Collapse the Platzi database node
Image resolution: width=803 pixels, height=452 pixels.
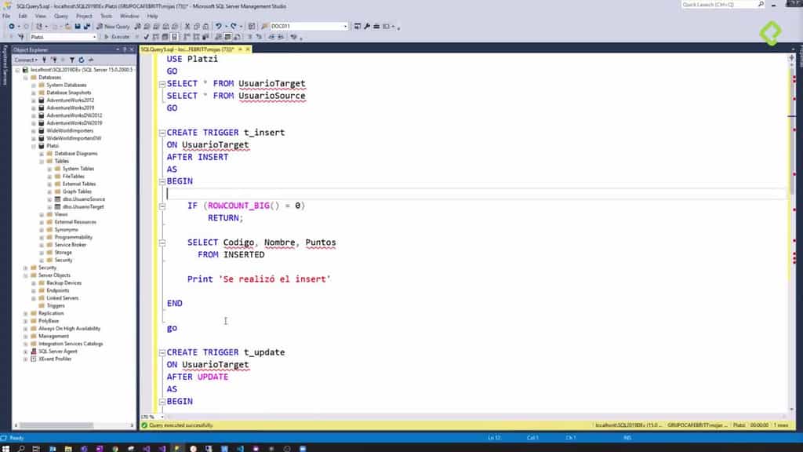[34, 146]
